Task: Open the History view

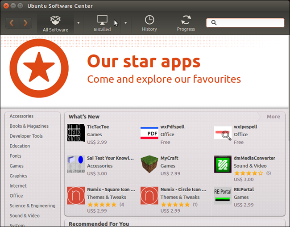Action: (x=149, y=24)
